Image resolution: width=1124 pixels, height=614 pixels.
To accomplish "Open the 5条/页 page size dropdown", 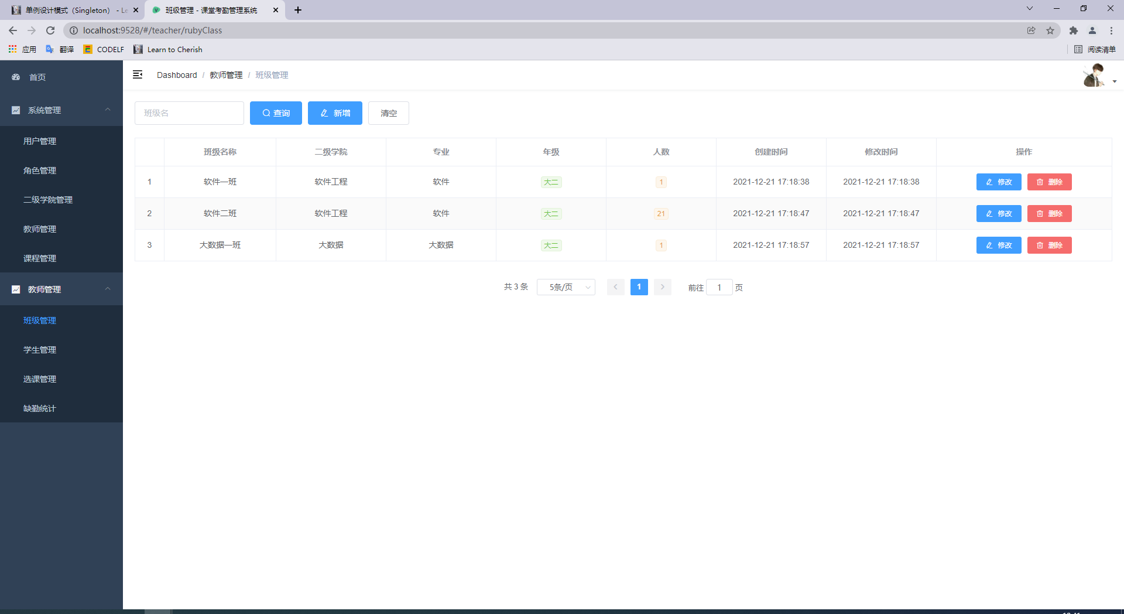I will click(566, 287).
